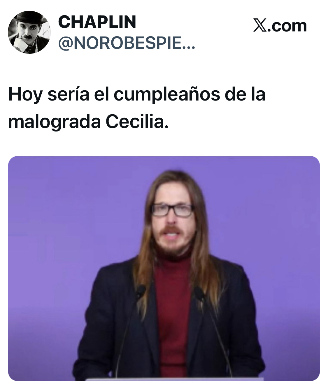
Task: Click the word "malograda" in the tweet
Action: [x=55, y=122]
